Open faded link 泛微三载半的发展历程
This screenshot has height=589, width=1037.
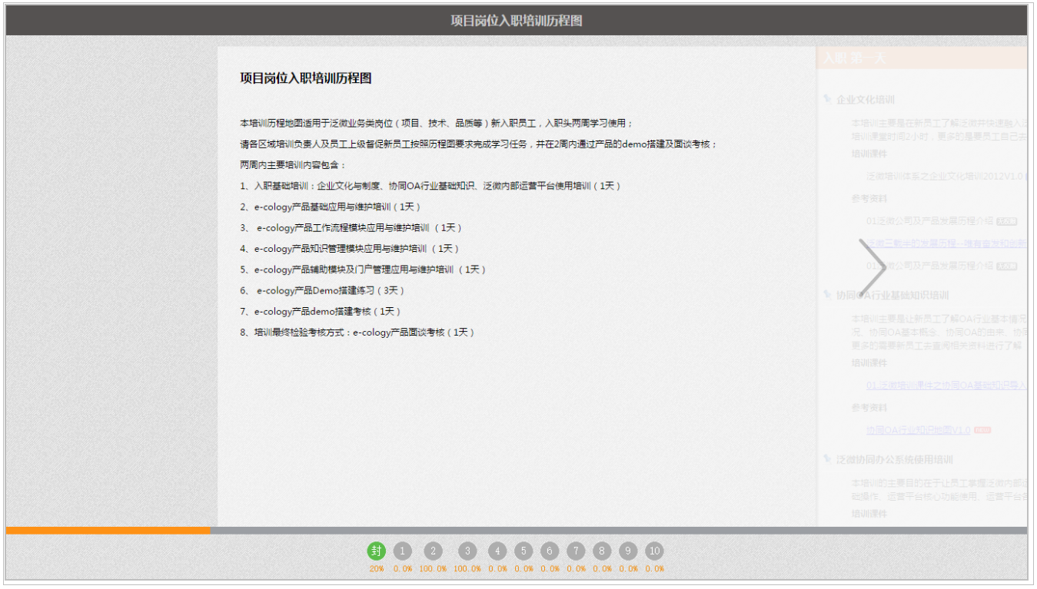click(947, 243)
